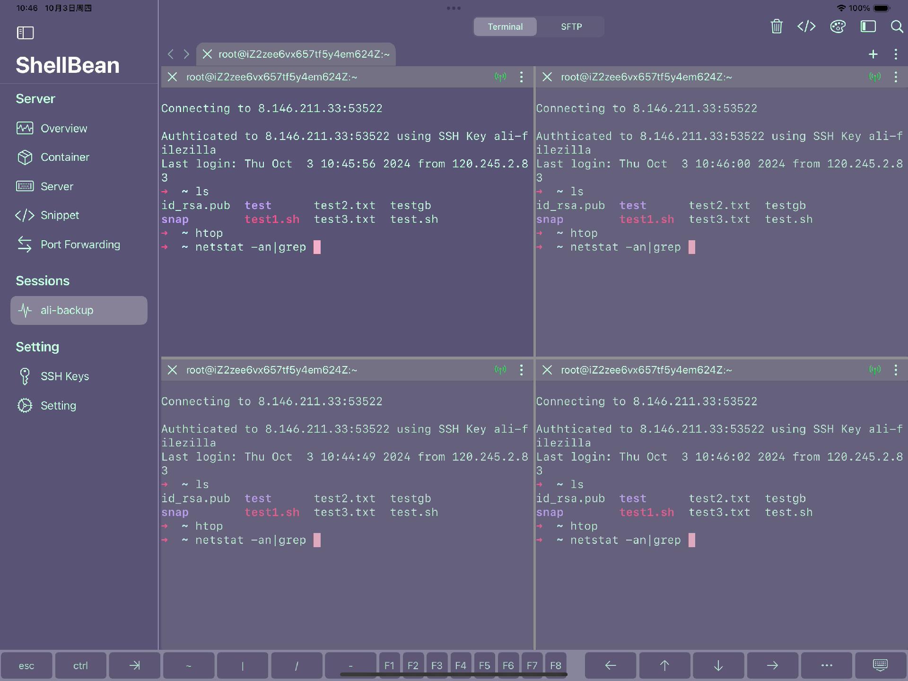908x681 pixels.
Task: Tap the F5 key
Action: pos(484,665)
